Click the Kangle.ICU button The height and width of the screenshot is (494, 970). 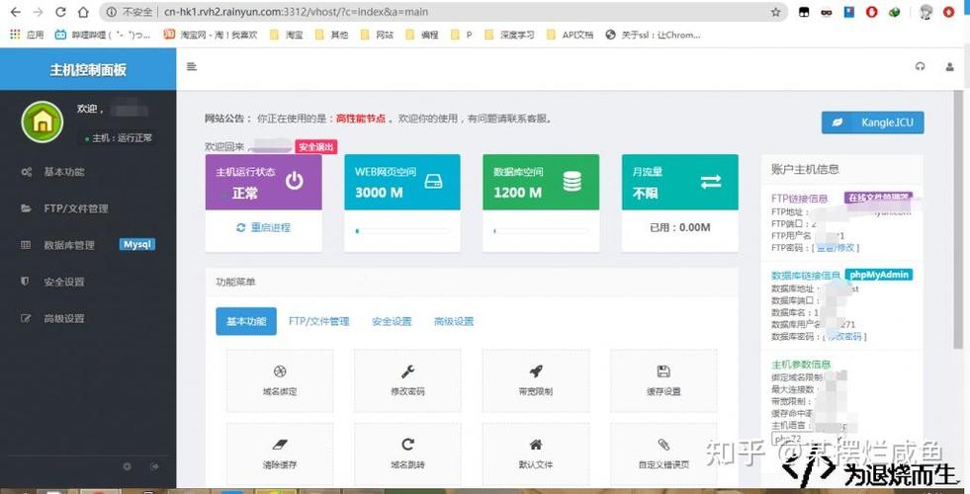tap(872, 123)
